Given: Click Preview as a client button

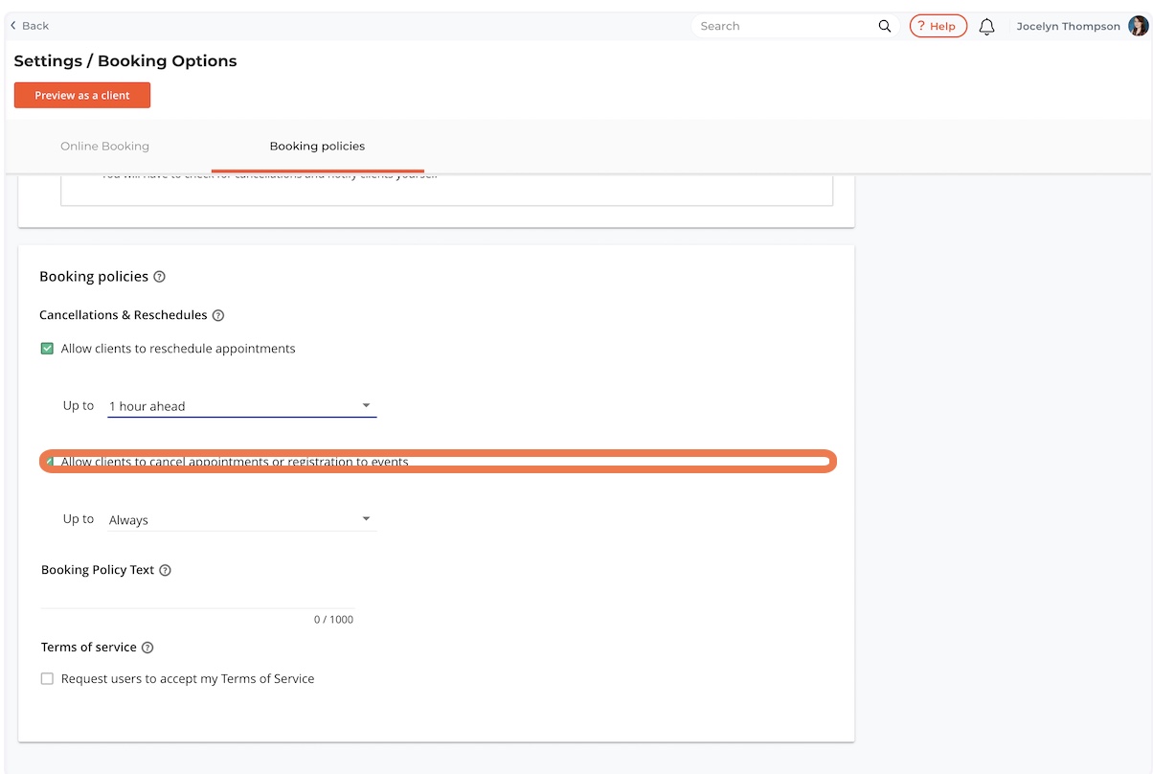Looking at the screenshot, I should click(82, 96).
